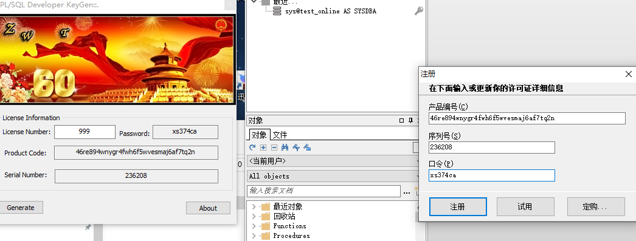Click the License Information group label

31,118
